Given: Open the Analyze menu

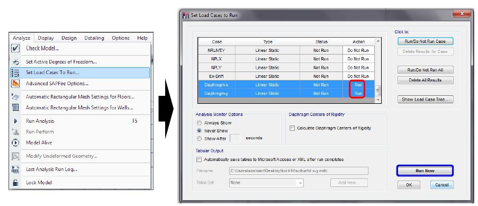Looking at the screenshot, I should (22, 38).
